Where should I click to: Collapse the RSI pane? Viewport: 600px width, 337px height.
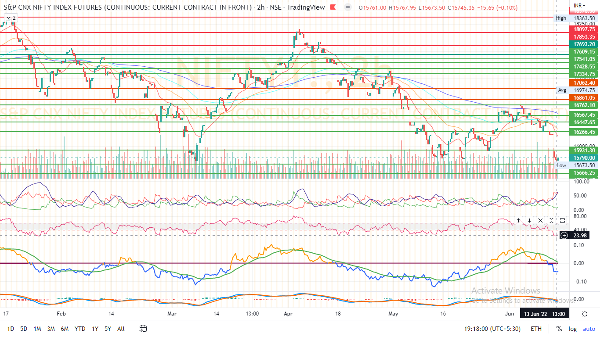[x=551, y=220]
